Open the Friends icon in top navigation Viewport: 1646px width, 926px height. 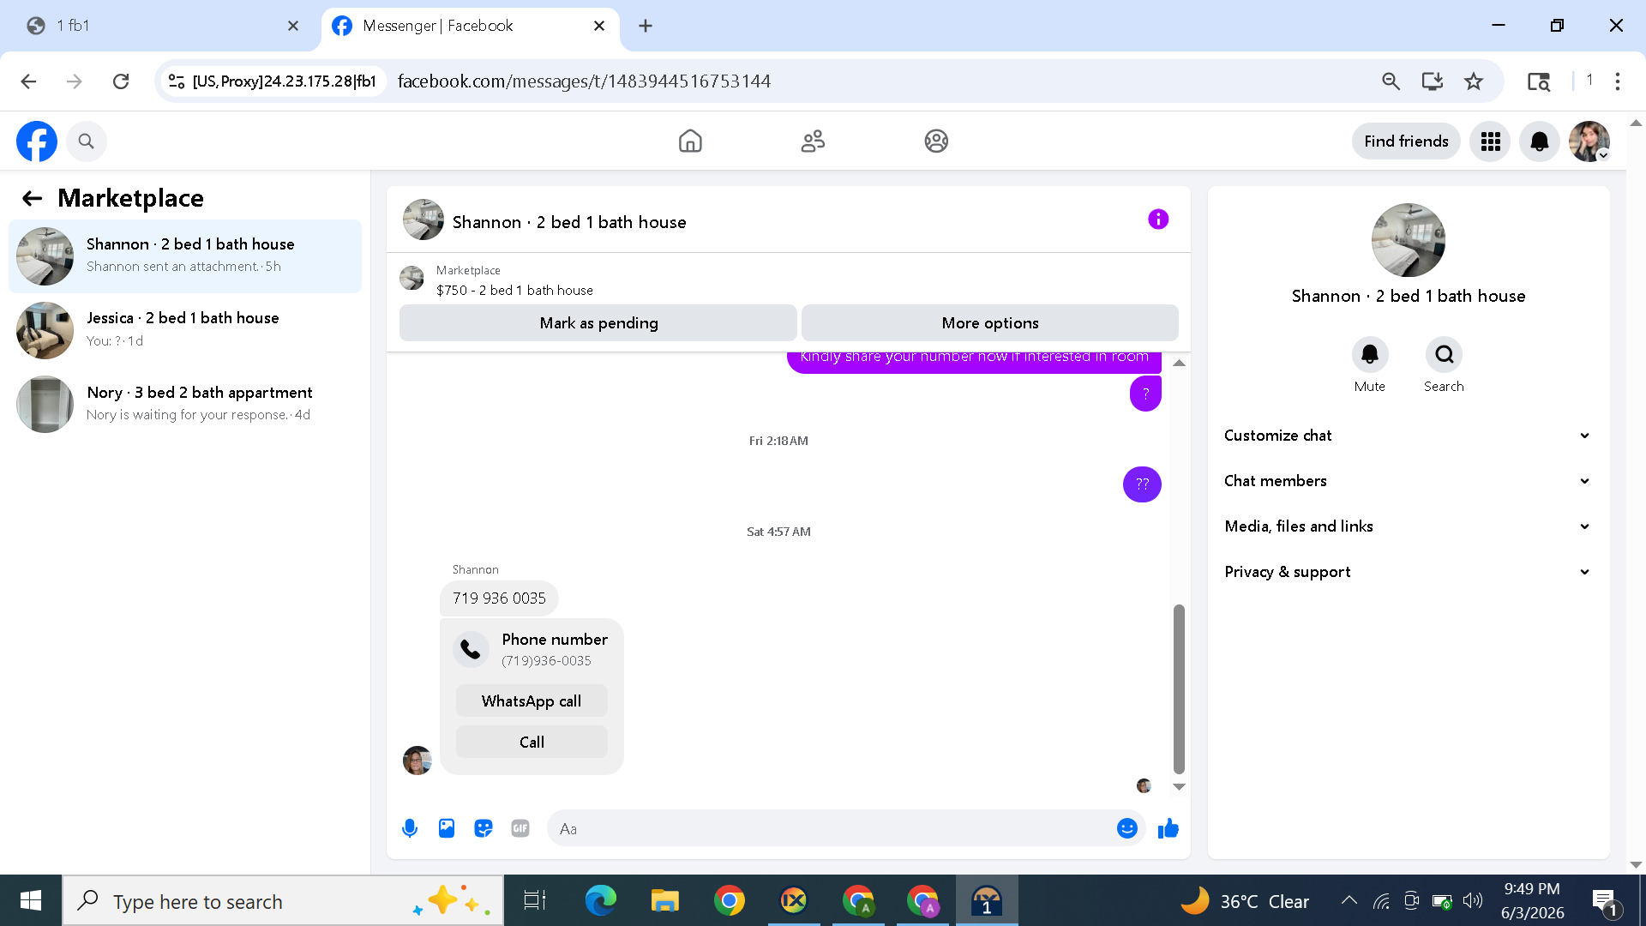tap(813, 141)
